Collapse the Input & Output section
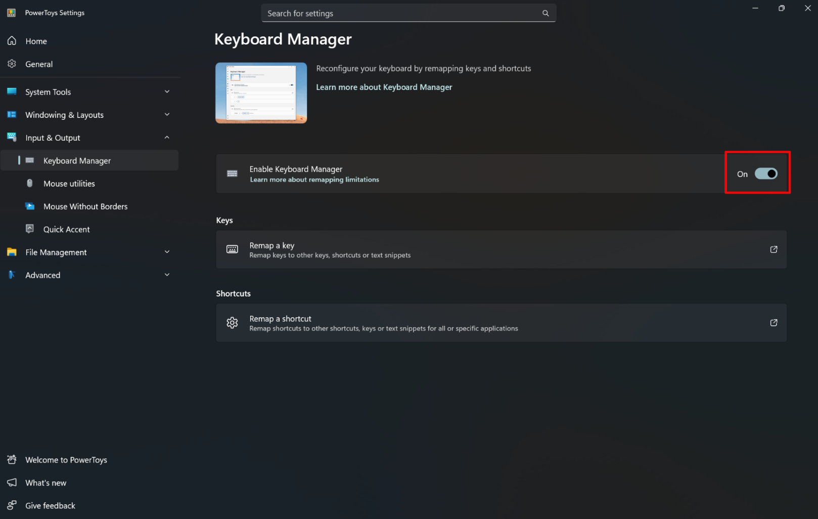 [167, 138]
